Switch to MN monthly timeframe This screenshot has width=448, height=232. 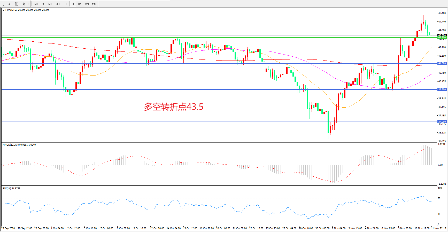tap(94, 4)
